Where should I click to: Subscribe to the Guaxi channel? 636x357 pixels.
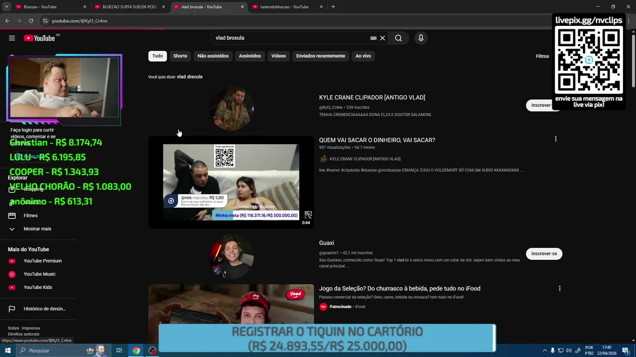coord(544,254)
